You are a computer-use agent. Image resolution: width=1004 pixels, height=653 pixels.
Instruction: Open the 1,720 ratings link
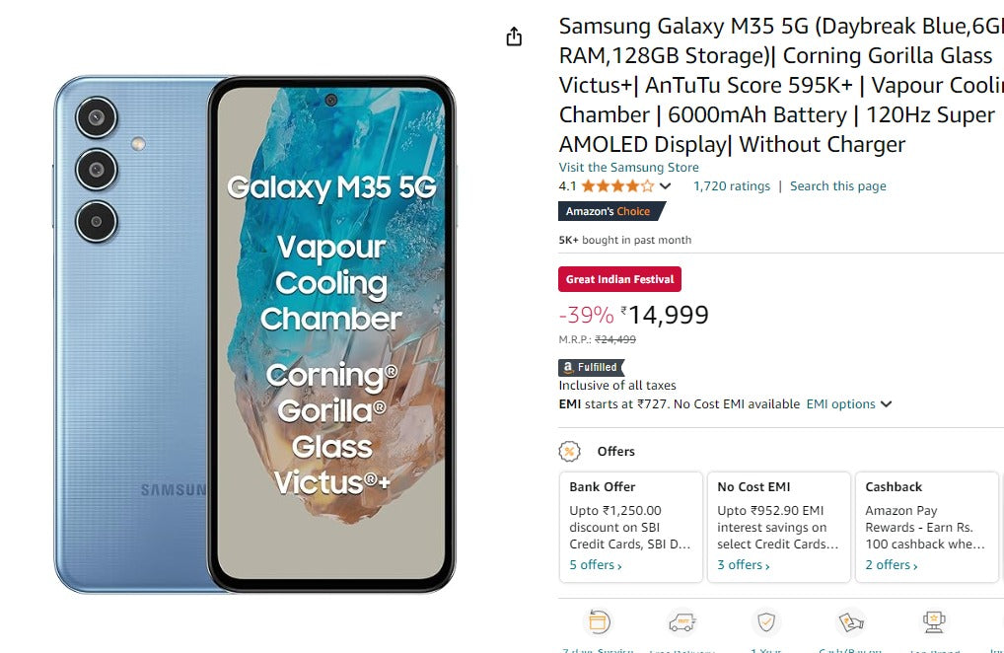tap(731, 186)
